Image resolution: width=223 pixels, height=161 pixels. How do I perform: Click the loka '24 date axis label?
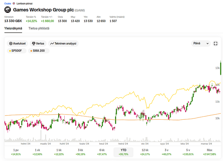185,144
